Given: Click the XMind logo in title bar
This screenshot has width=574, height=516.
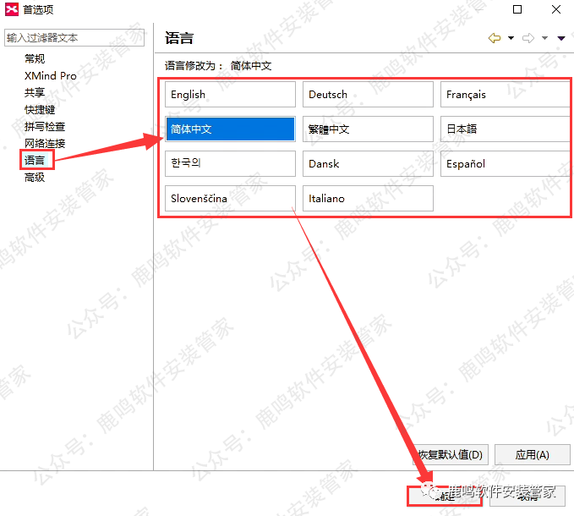Looking at the screenshot, I should point(11,9).
